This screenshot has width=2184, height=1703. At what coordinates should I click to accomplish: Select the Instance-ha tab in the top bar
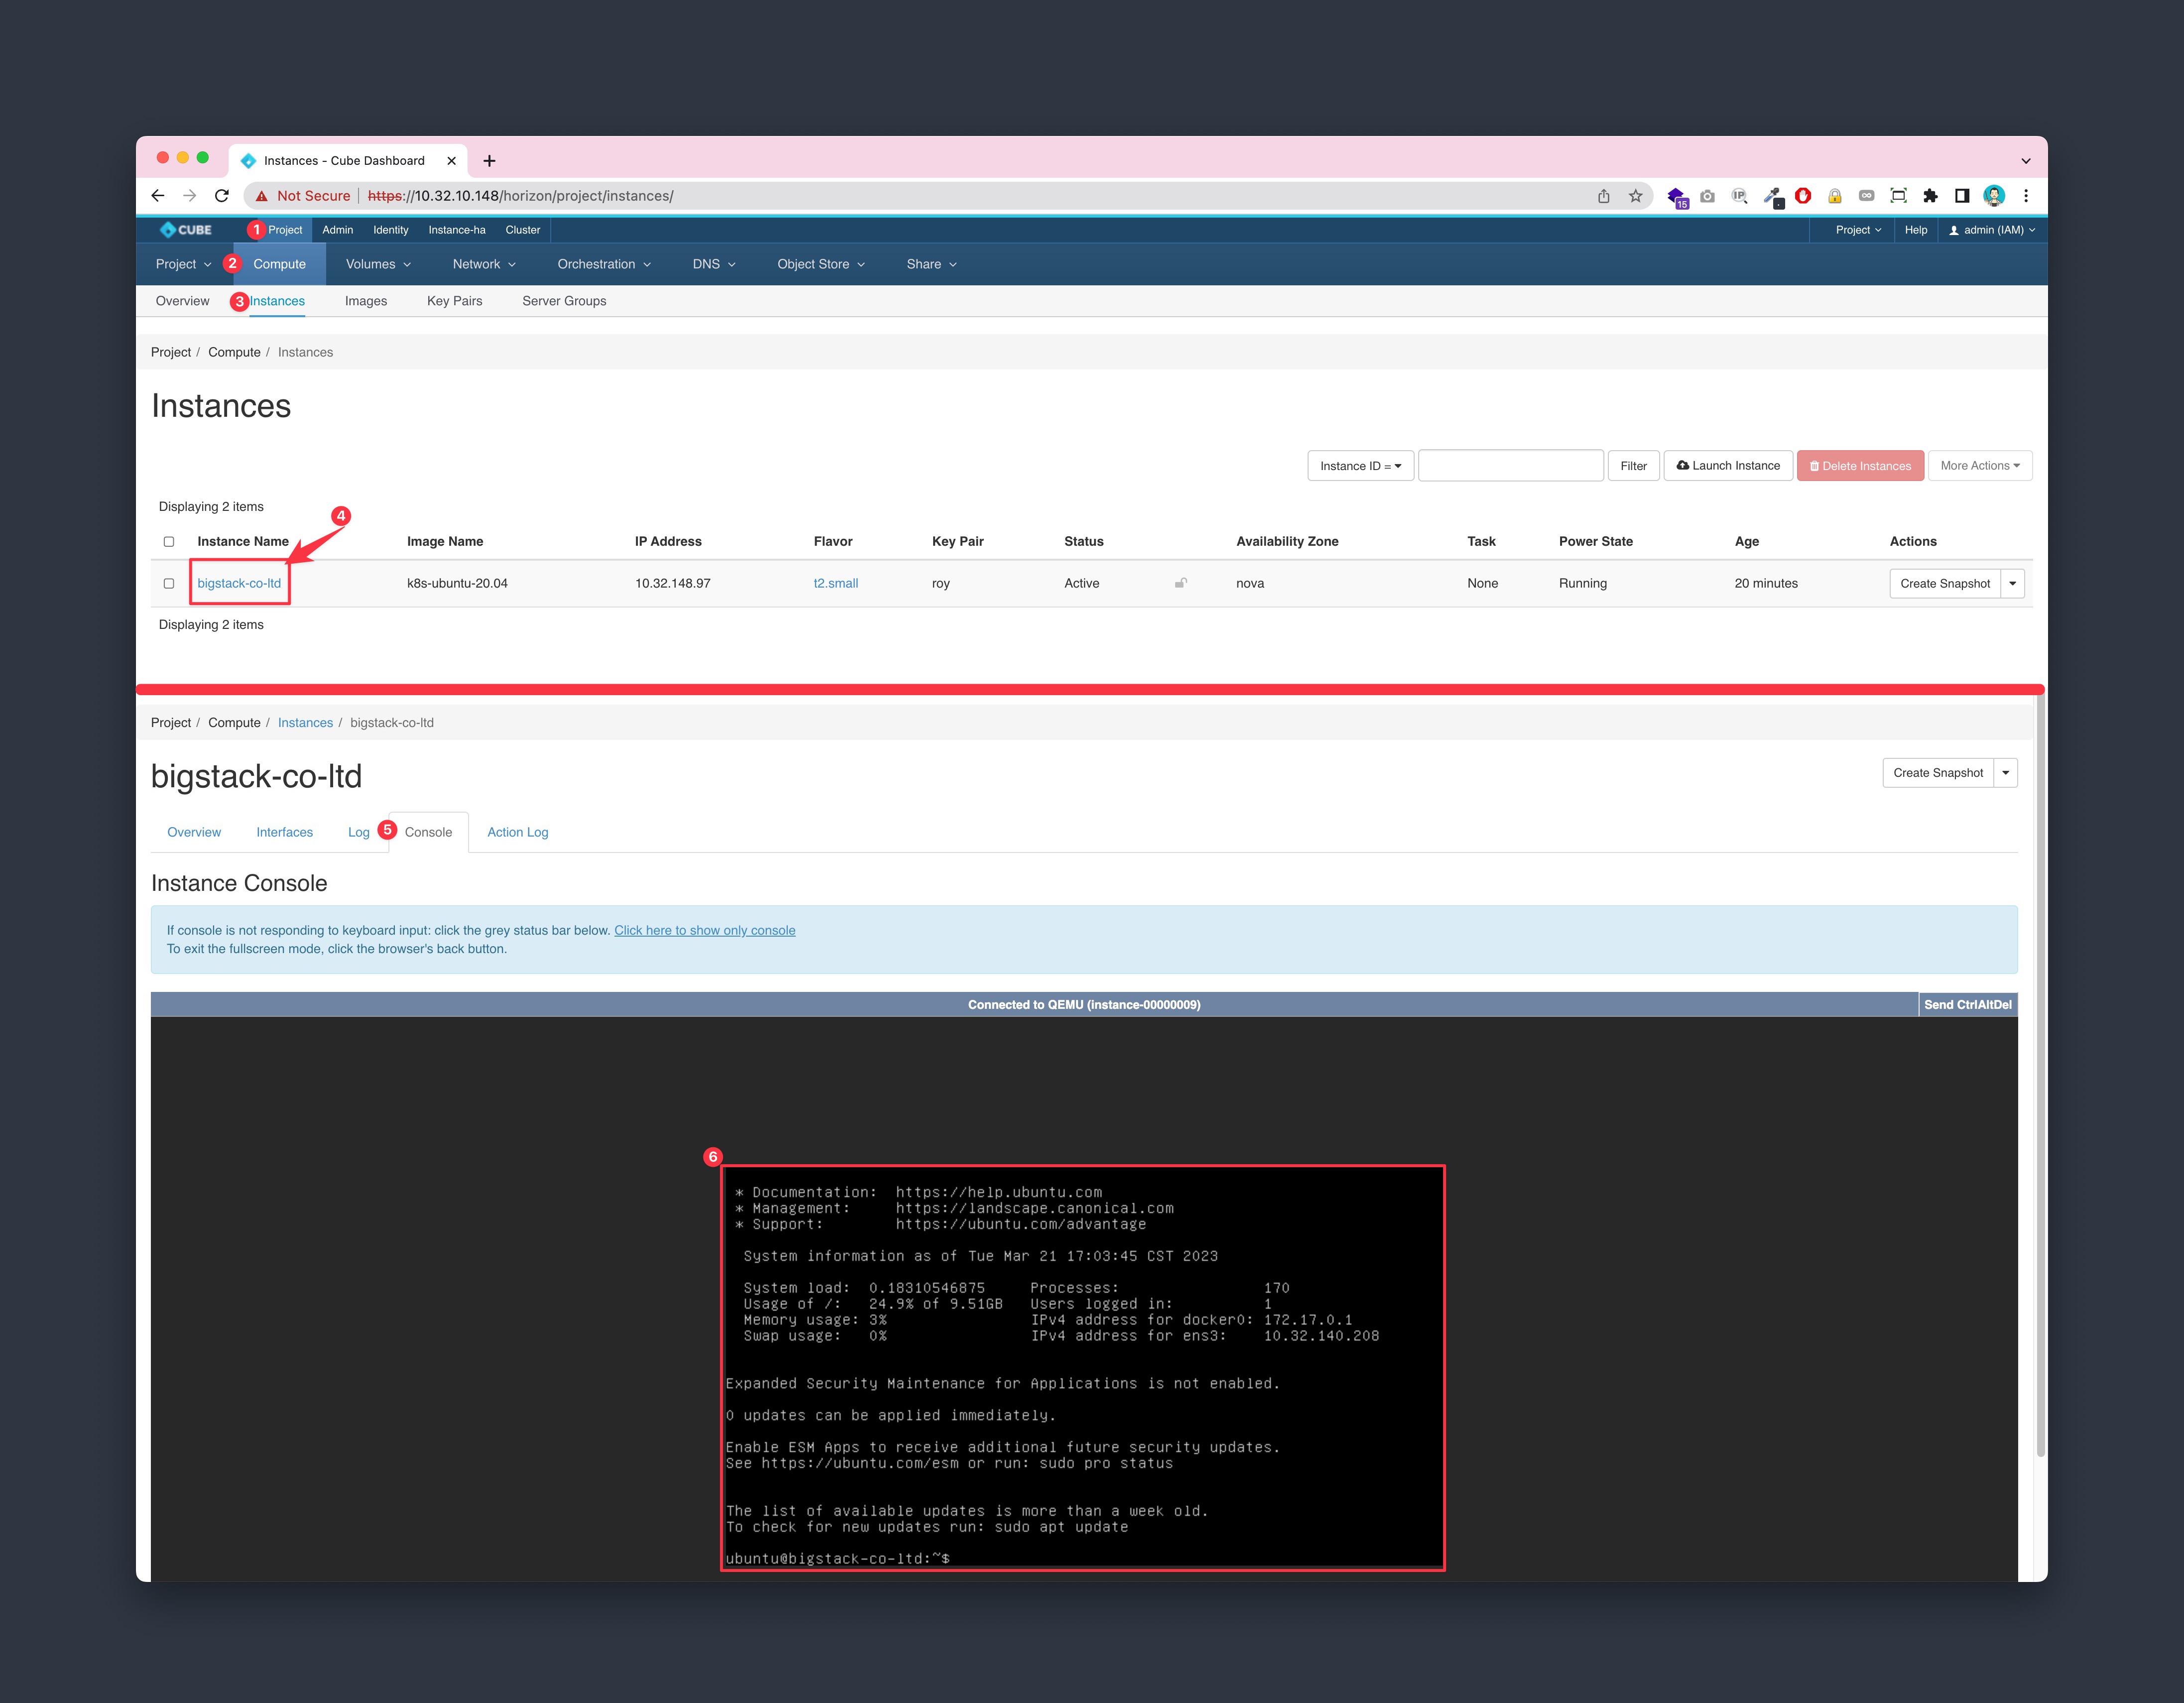click(457, 230)
